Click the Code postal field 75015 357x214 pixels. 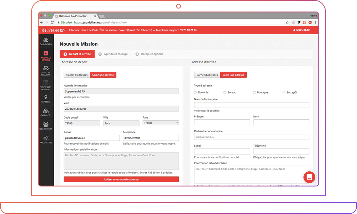click(x=82, y=123)
